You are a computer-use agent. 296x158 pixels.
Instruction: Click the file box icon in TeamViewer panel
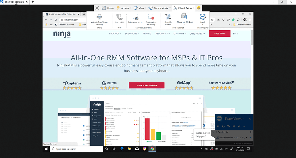234,126
